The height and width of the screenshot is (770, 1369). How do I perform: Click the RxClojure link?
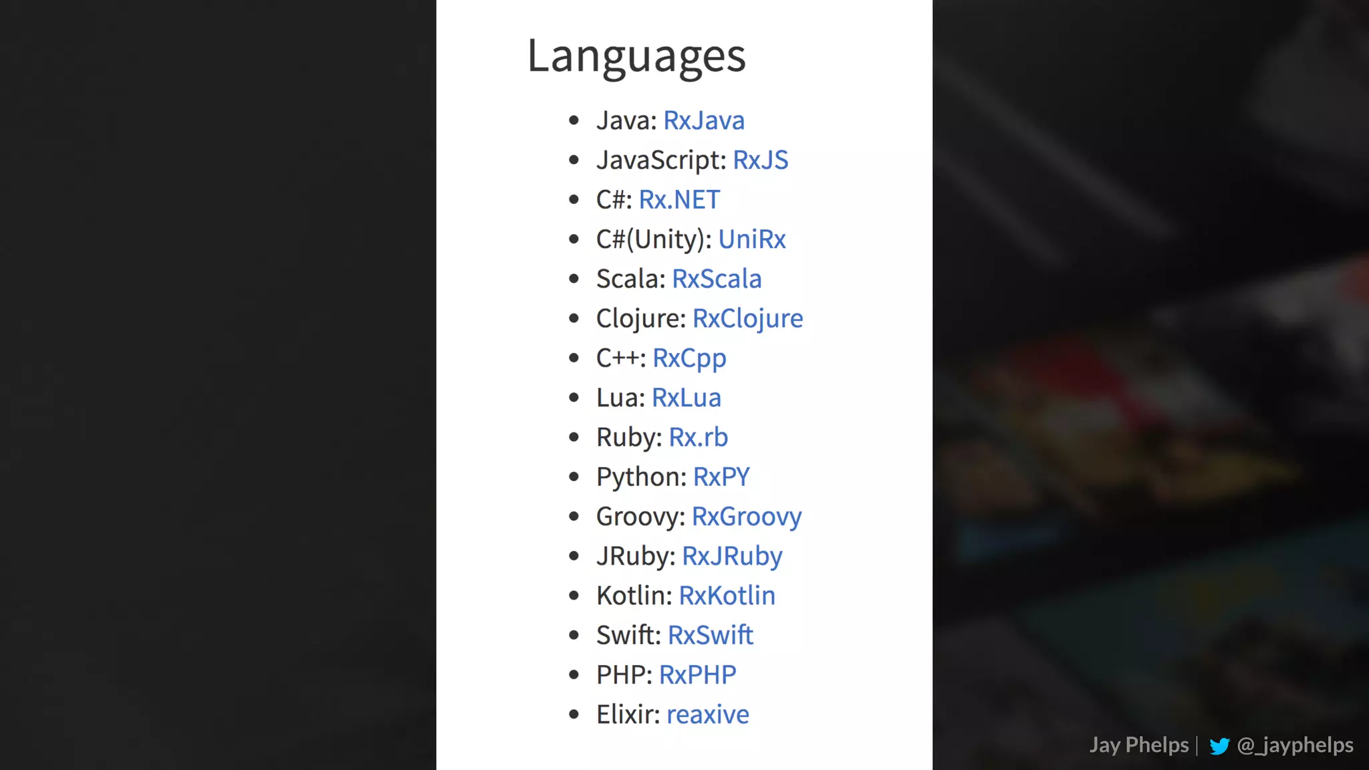pyautogui.click(x=747, y=318)
